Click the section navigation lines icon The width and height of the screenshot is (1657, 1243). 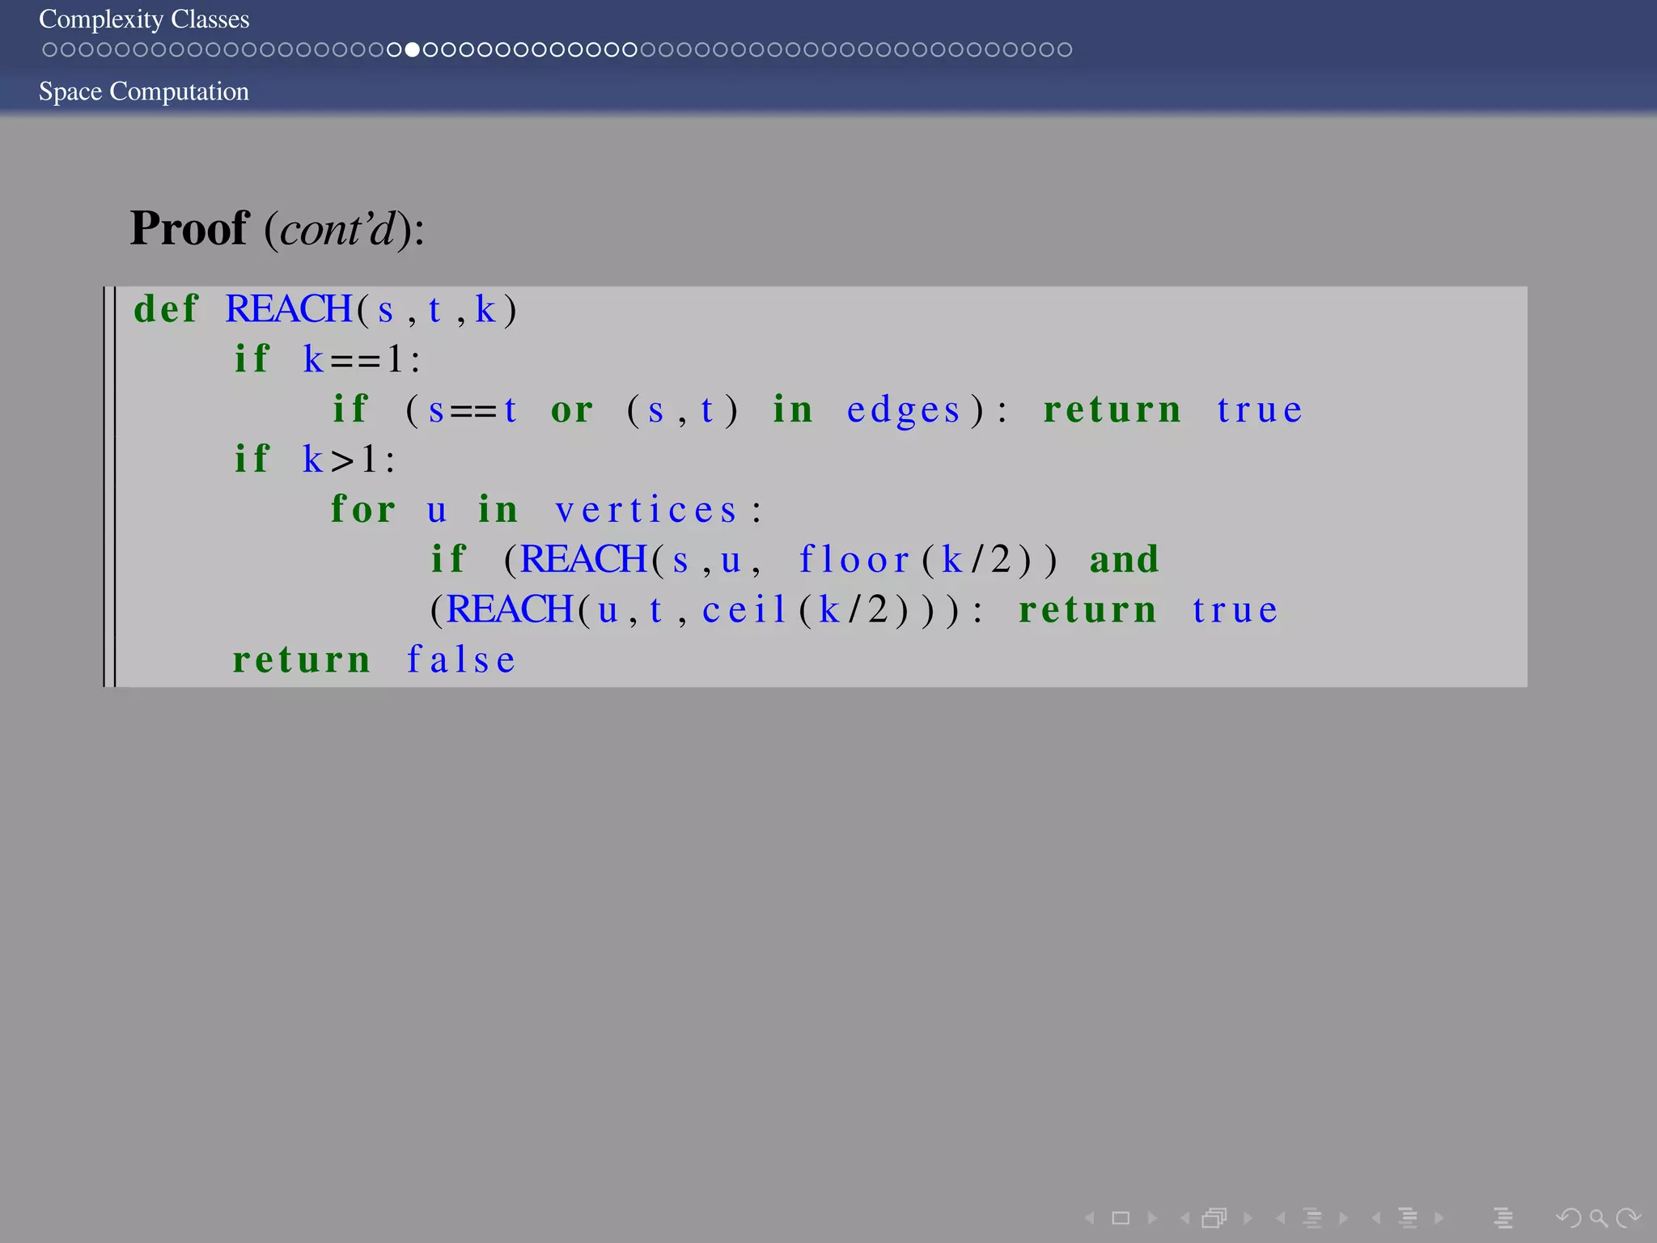click(x=1408, y=1217)
